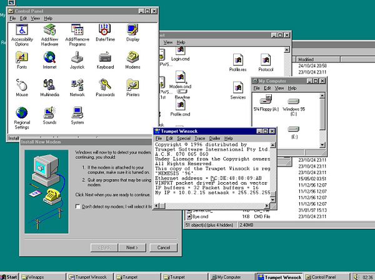The width and height of the screenshot is (375, 280).
Task: Open the Network icon
Action: tap(77, 88)
